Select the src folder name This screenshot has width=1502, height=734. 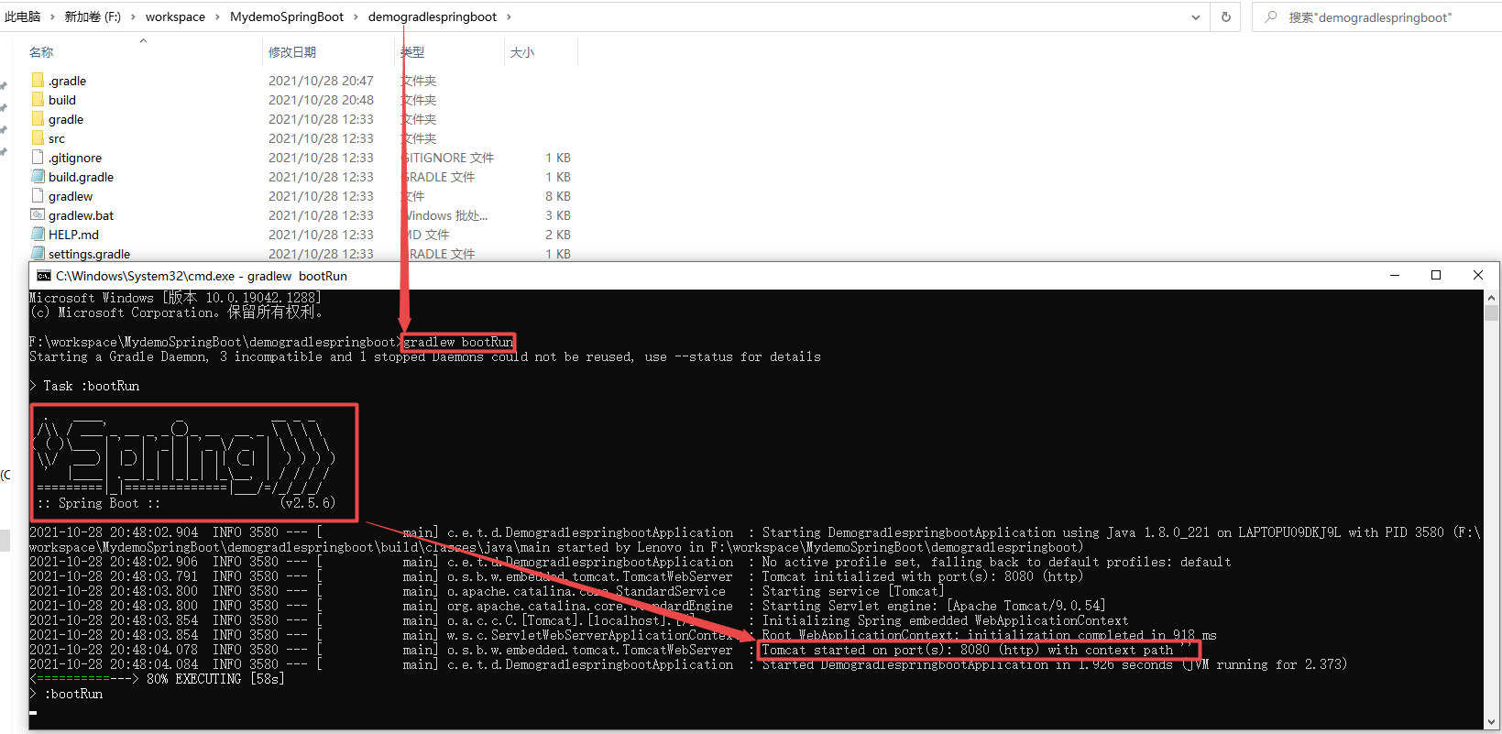(57, 138)
